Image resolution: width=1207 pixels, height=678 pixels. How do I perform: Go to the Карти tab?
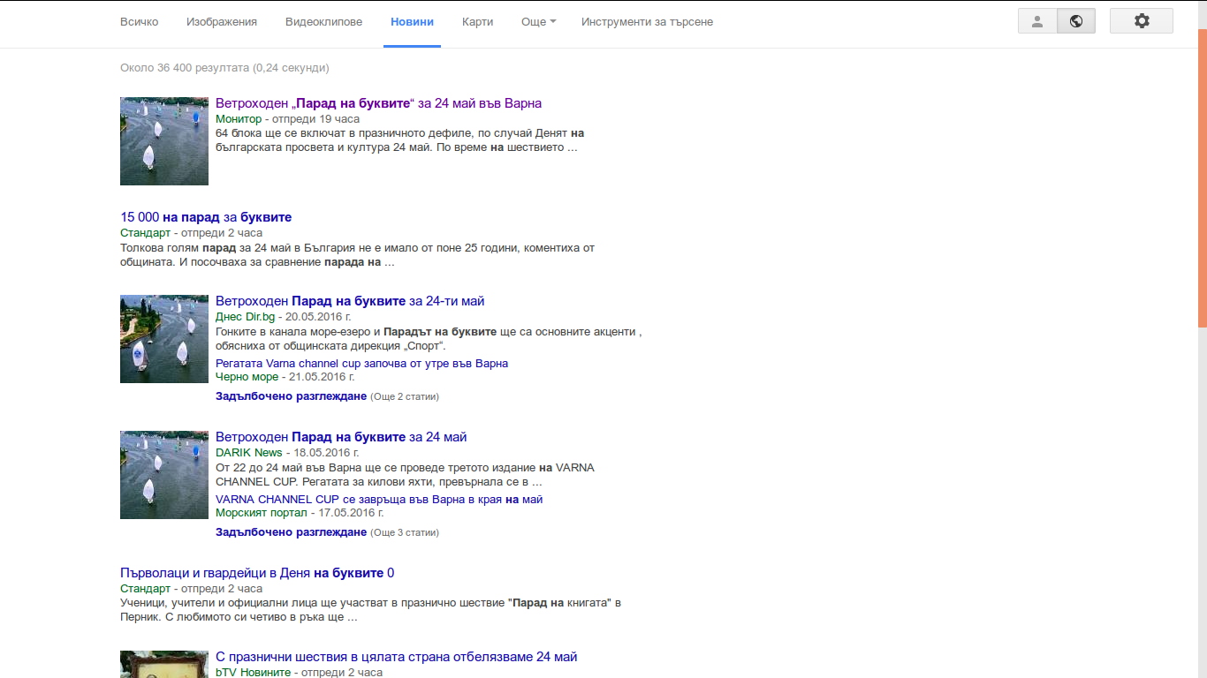tap(477, 22)
